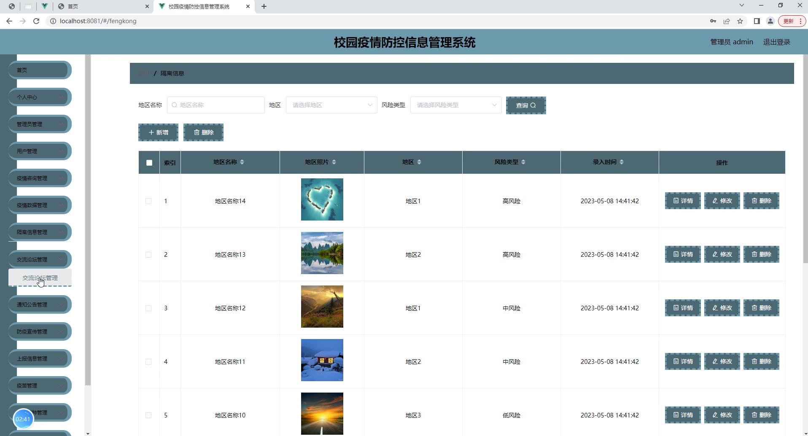Click 修改 for 地区名称11
808x436 pixels.
(x=722, y=361)
